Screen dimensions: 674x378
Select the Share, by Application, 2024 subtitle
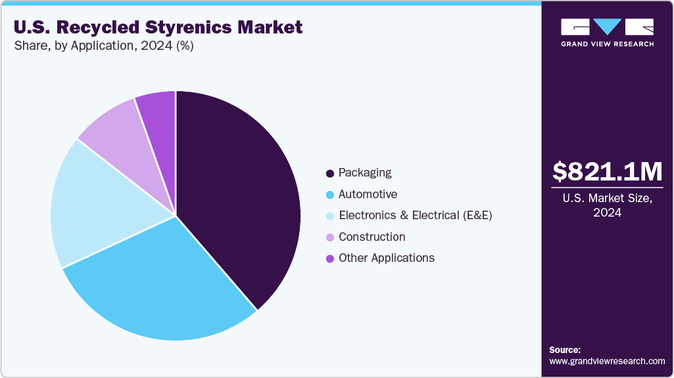(x=103, y=46)
